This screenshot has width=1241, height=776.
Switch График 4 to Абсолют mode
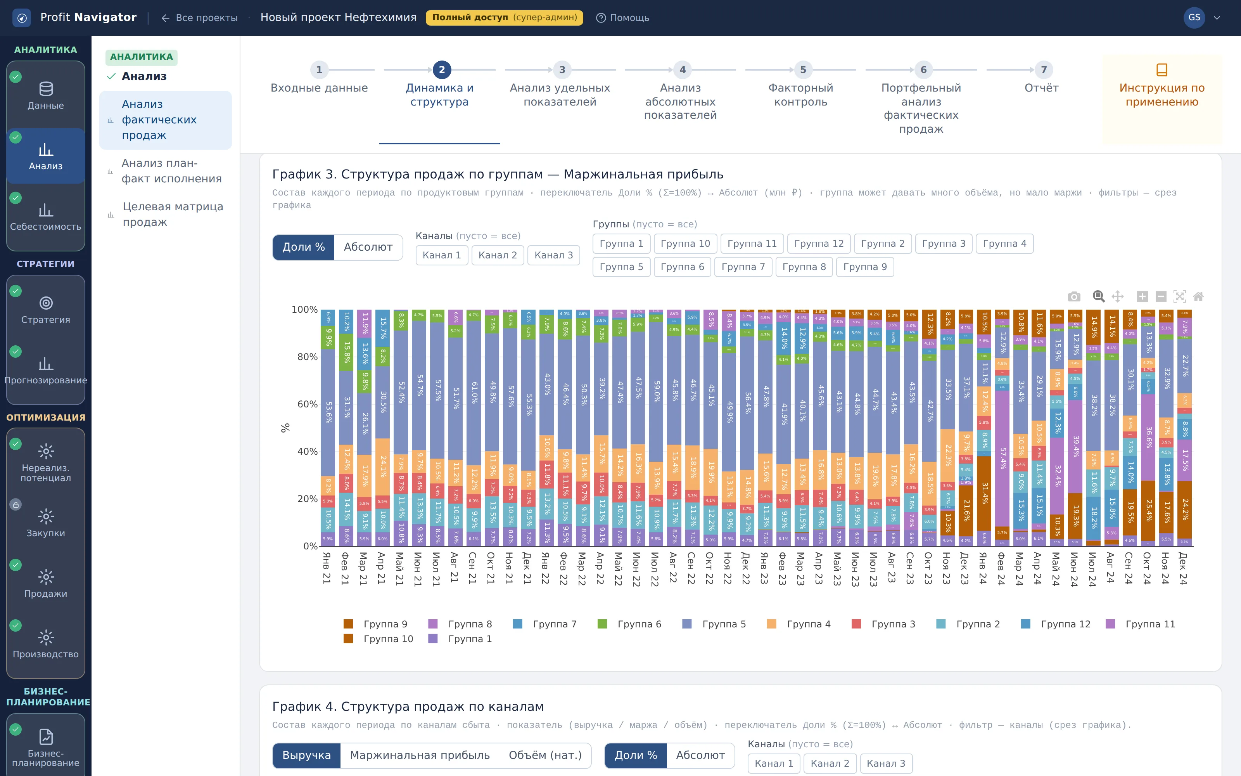coord(700,755)
